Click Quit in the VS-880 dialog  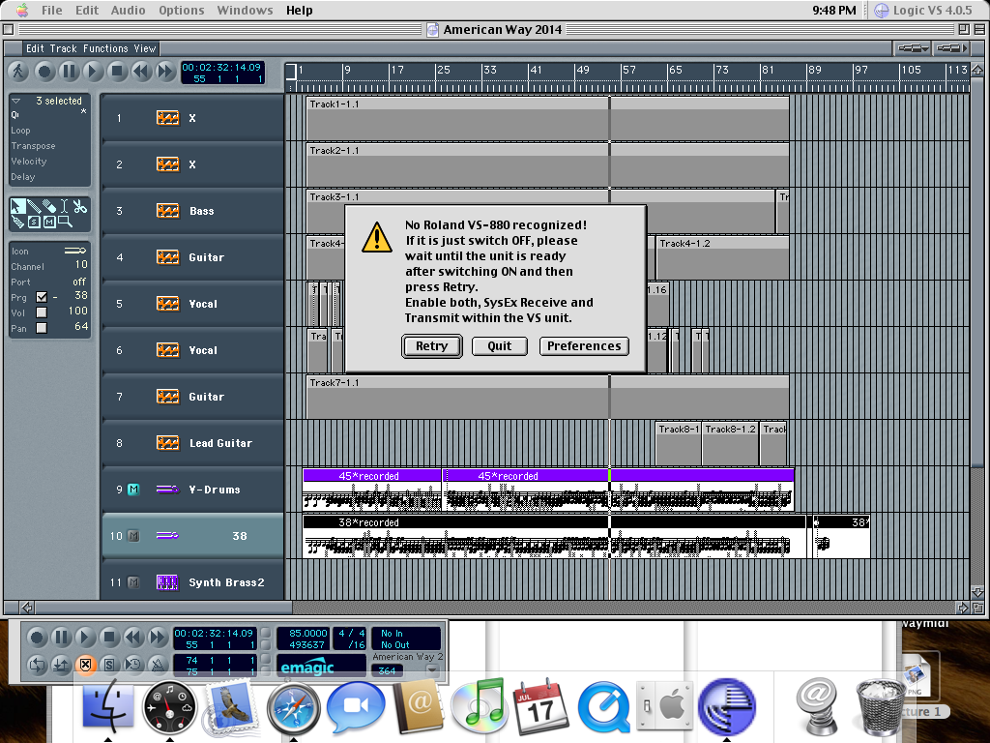pos(500,346)
